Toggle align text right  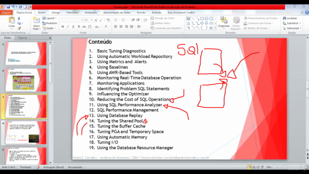click(126, 27)
